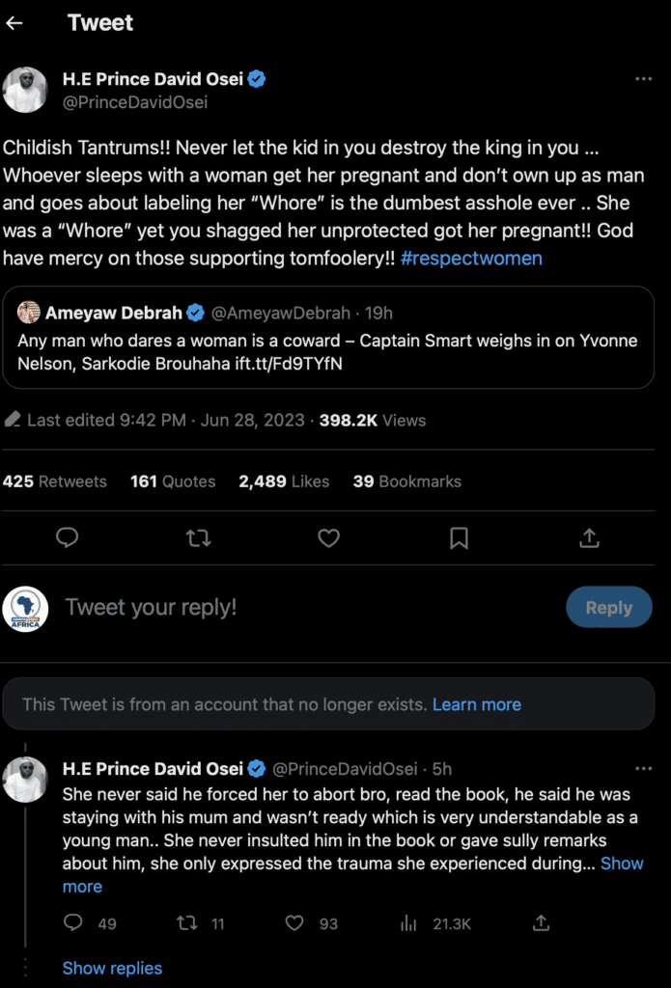Bookmark the main tweet
The height and width of the screenshot is (988, 671).
pos(460,537)
